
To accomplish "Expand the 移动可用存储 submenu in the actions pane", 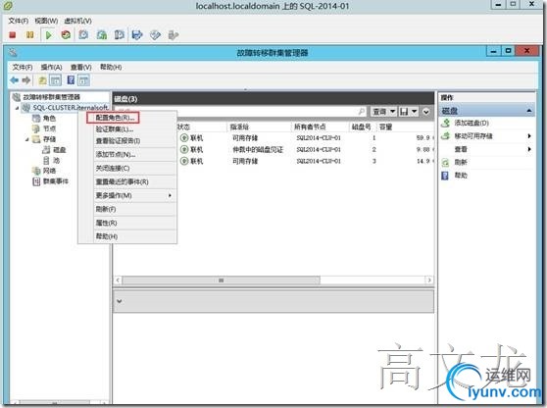I will (x=529, y=136).
